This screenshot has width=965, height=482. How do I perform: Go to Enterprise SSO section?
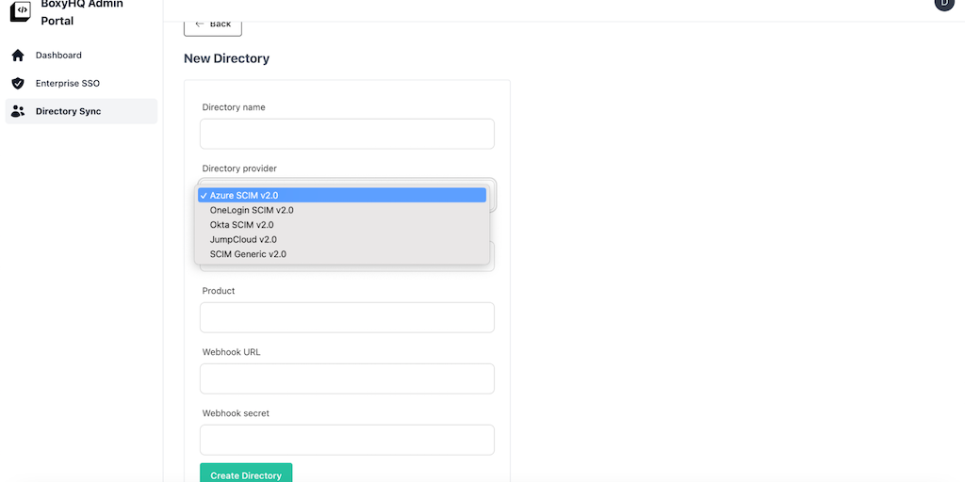point(68,84)
